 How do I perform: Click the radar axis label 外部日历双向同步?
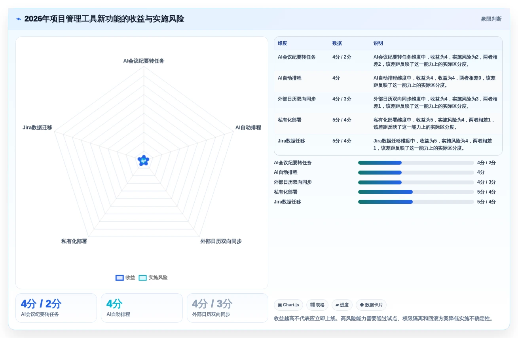coord(221,241)
